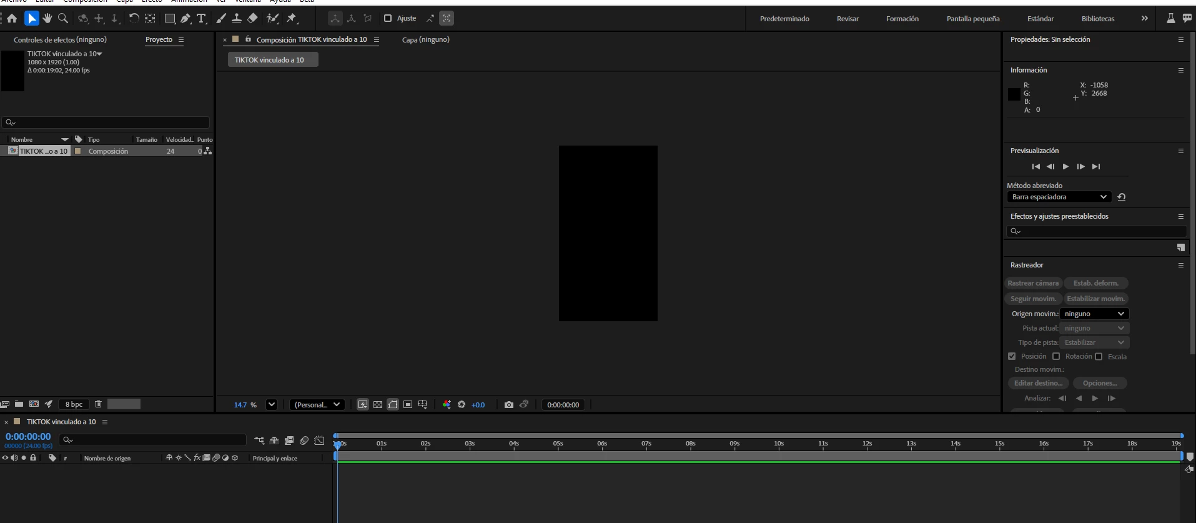Open the Previsualización panel menu
Viewport: 1196px width, 523px height.
click(1181, 151)
